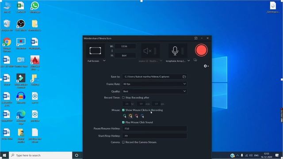Image resolution: width=283 pixels, height=159 pixels.
Task: Select the WhatsApp desktop shortcut
Action: (x=35, y=7)
